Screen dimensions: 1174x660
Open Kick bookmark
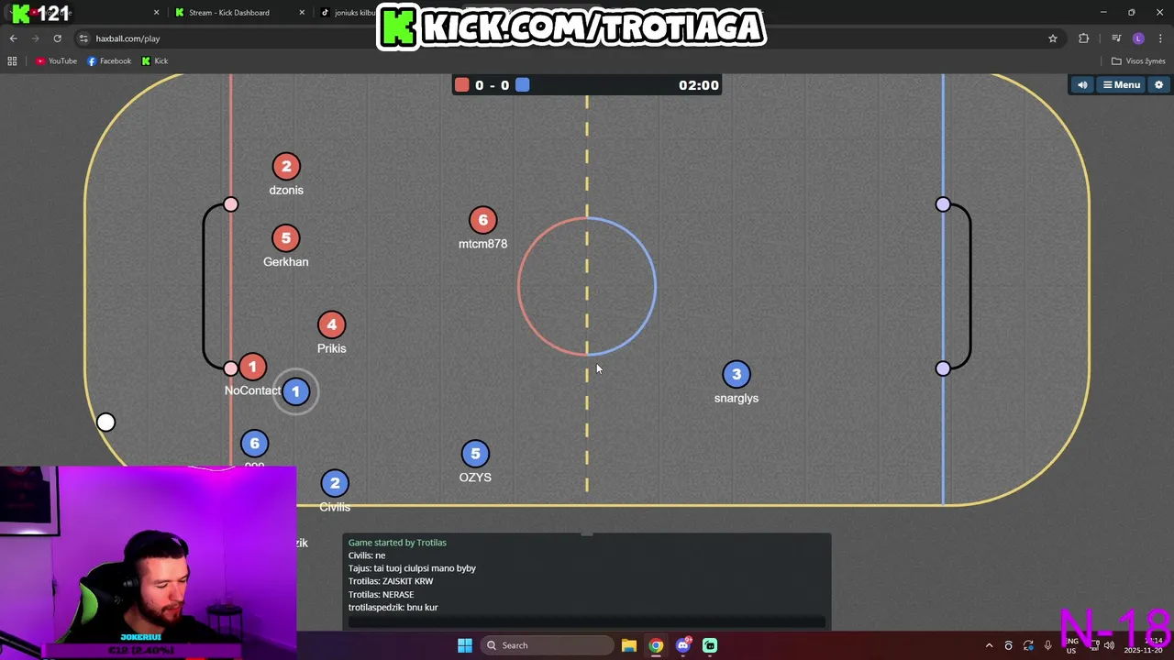(x=155, y=61)
